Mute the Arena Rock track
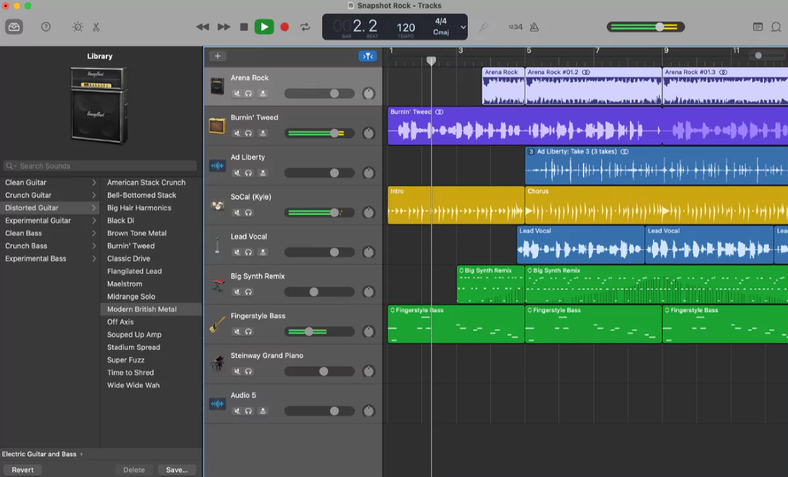 (237, 93)
